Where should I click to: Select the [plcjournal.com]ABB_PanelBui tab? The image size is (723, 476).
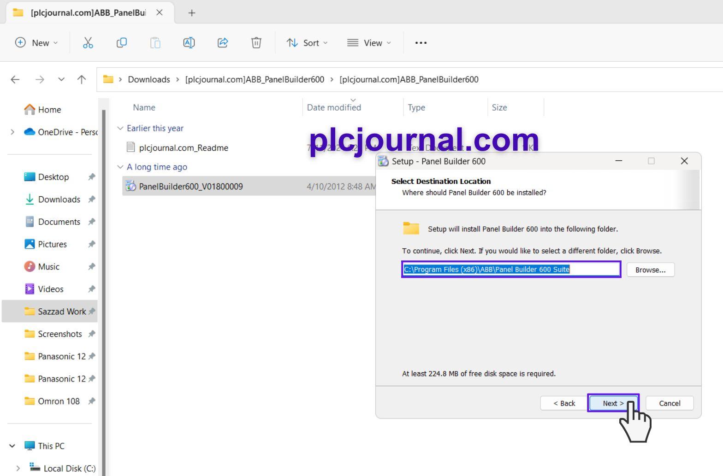click(x=88, y=12)
